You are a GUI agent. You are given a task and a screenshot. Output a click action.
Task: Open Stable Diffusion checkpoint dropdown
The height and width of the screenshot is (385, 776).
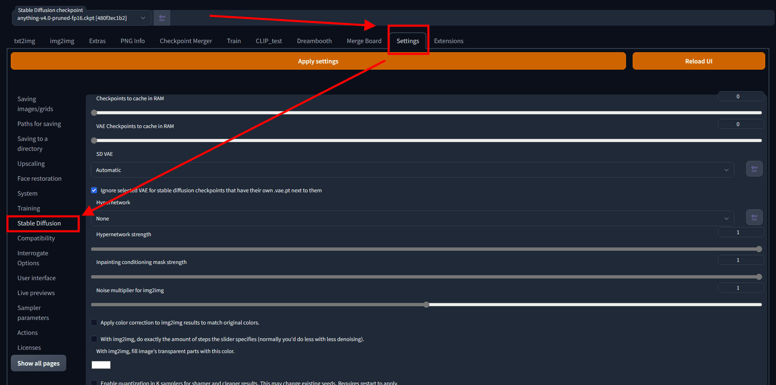click(81, 18)
